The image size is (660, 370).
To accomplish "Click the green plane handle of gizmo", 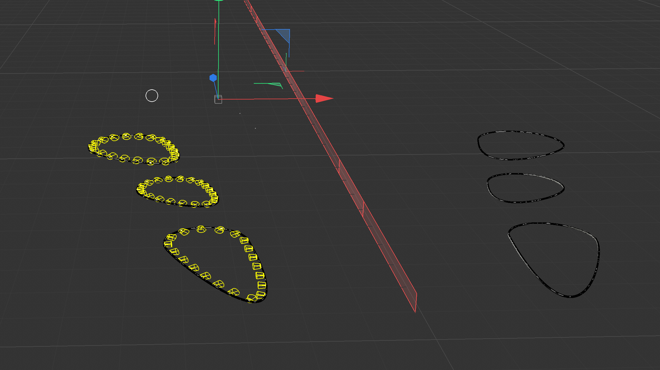I will [276, 85].
